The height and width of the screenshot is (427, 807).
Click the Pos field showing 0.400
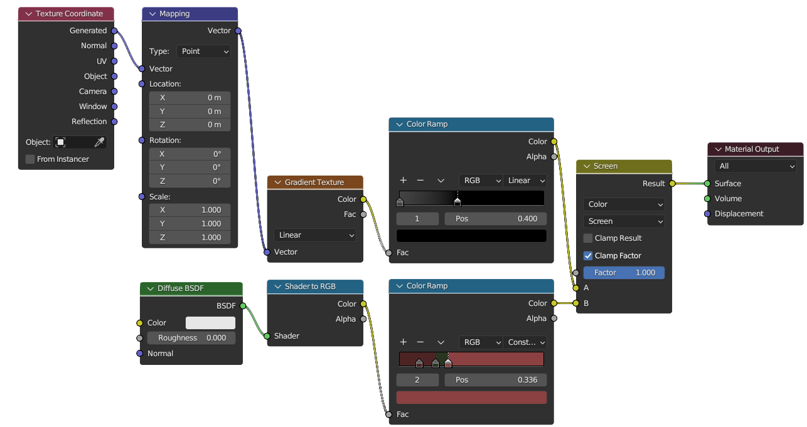(x=496, y=219)
